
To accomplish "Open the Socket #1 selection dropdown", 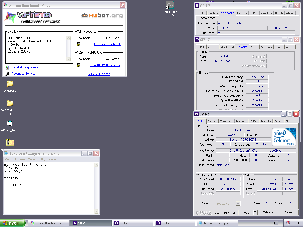I will [238, 203].
